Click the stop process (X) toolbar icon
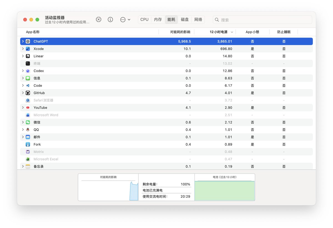This screenshot has width=333, height=228. 99,19
